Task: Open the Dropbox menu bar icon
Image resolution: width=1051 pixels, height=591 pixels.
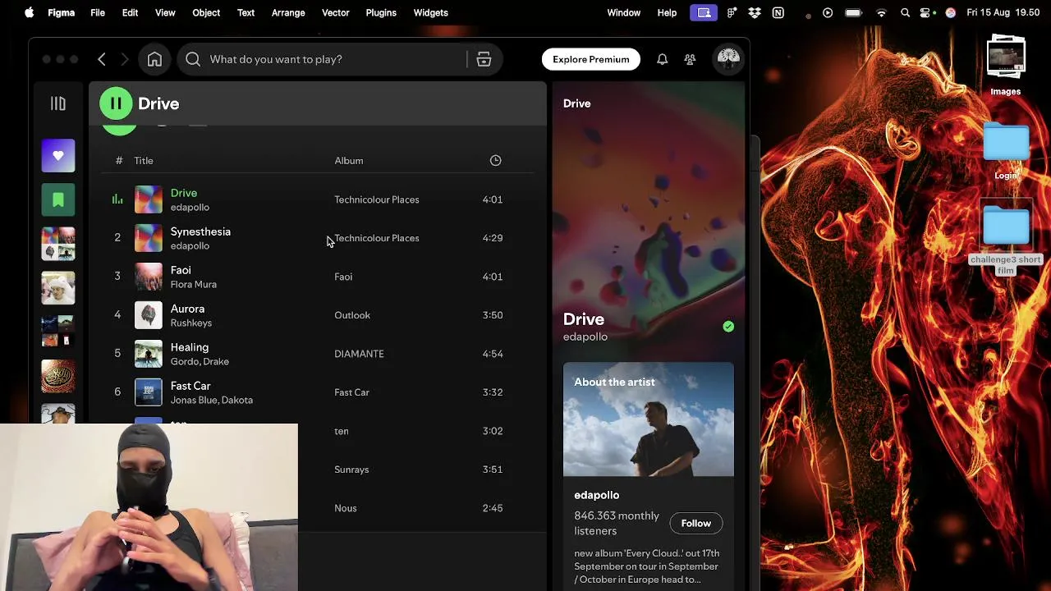Action: click(755, 12)
